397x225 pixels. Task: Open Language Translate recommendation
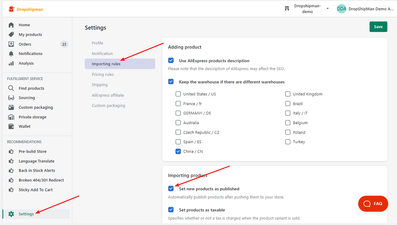point(36,161)
